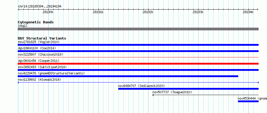
Task: Select the short nsv4530444 blue bar
Action: [x=248, y=101]
